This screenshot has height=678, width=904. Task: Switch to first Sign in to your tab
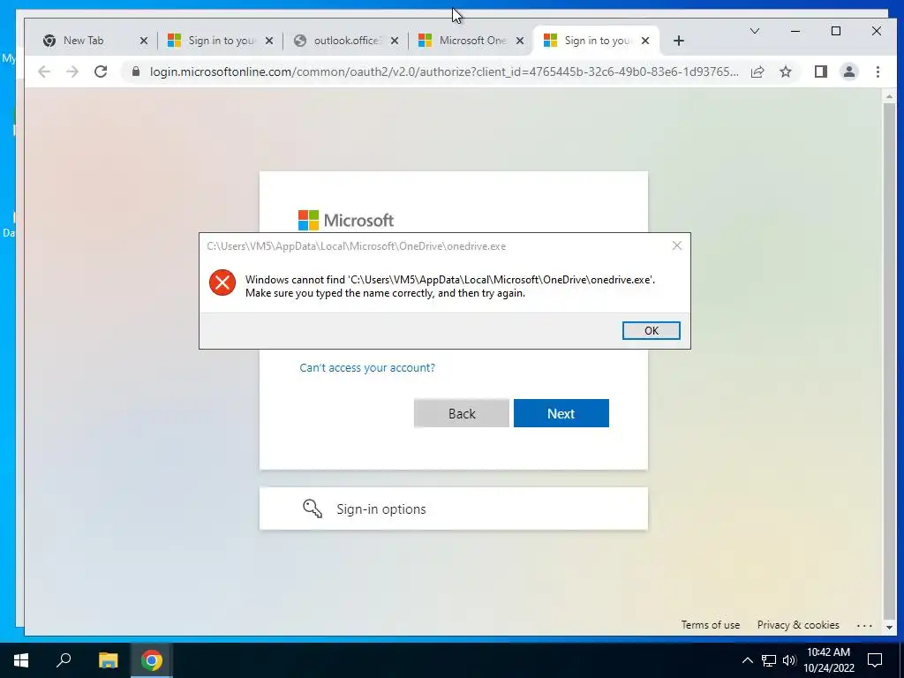[222, 41]
